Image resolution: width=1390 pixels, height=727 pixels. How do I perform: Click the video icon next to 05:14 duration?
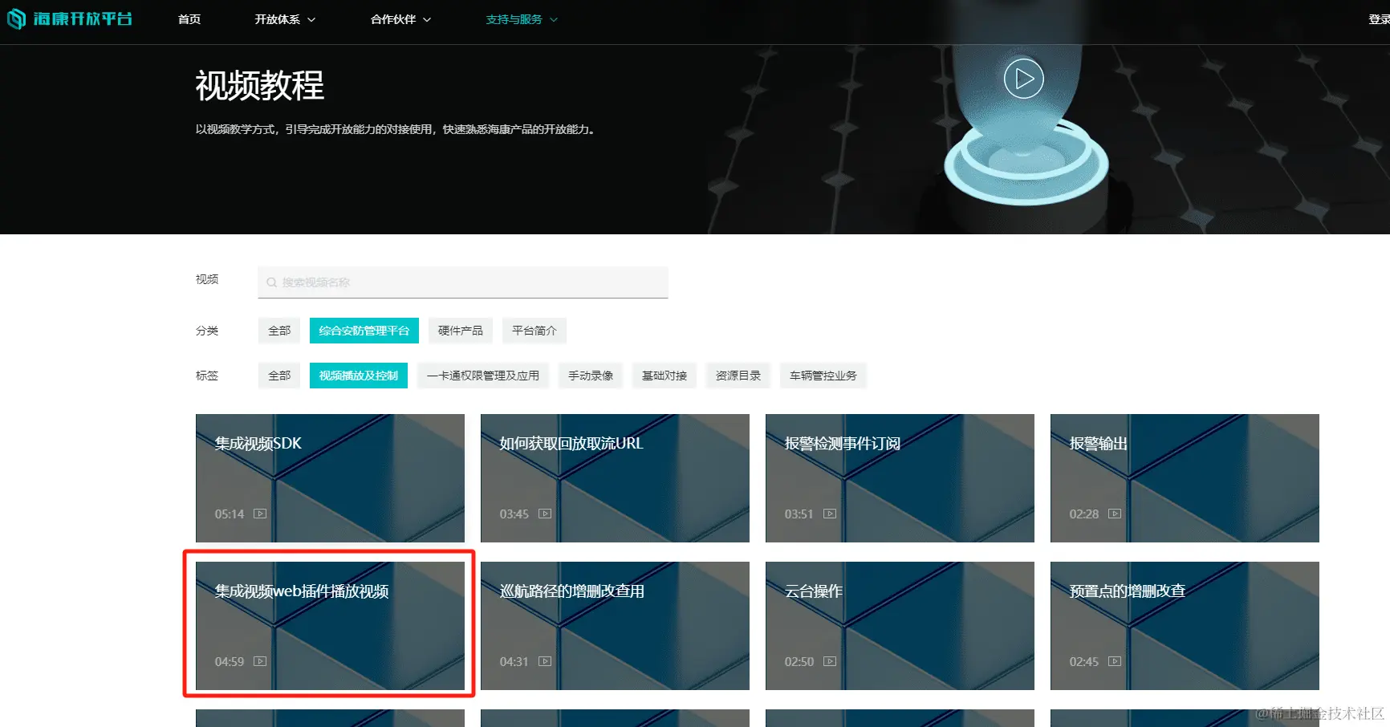[259, 514]
